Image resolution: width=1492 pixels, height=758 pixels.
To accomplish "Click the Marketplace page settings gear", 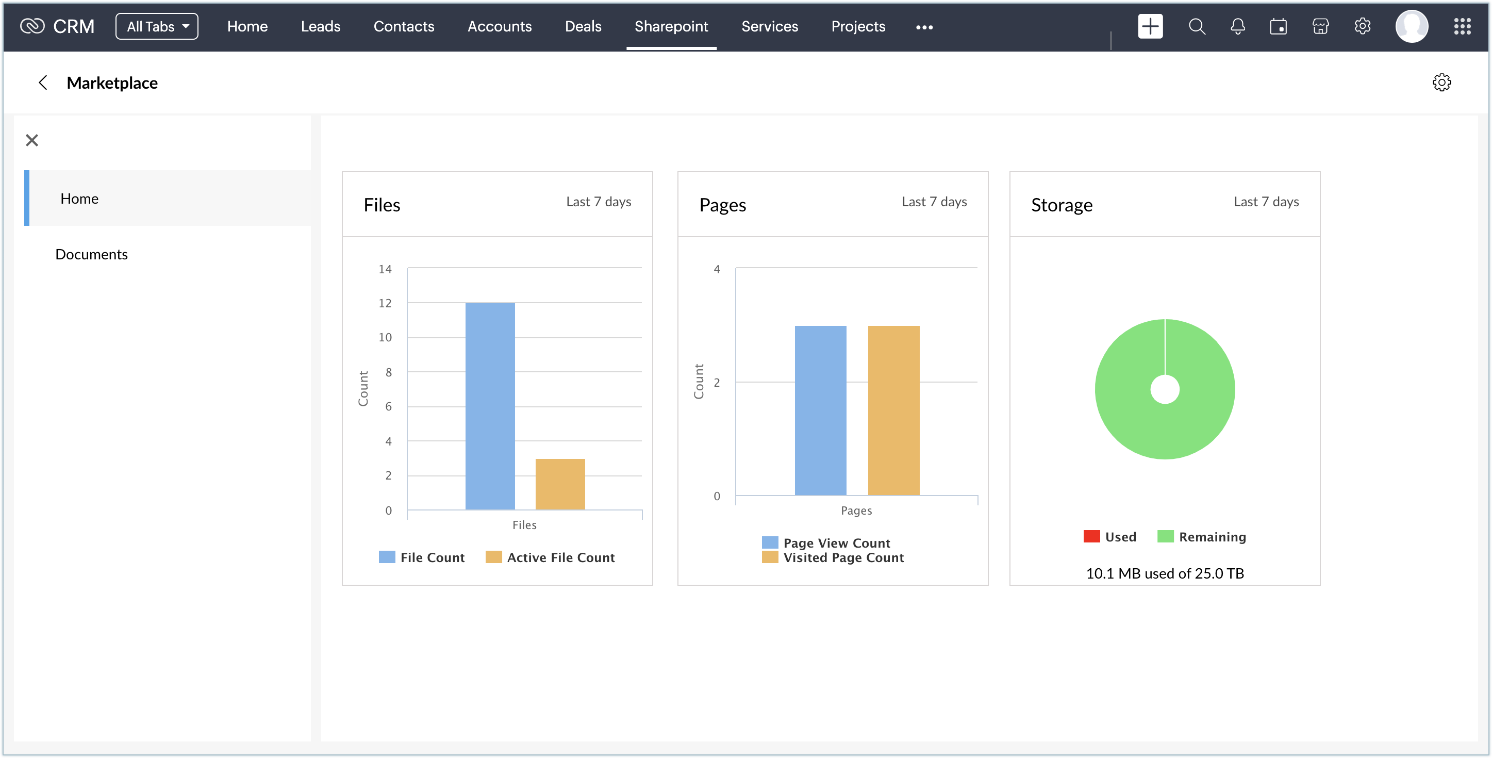I will pyautogui.click(x=1441, y=83).
